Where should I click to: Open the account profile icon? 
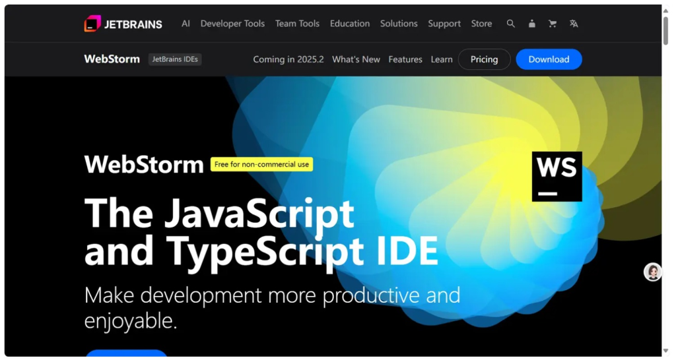click(531, 24)
